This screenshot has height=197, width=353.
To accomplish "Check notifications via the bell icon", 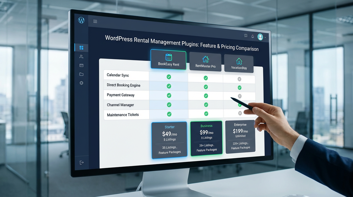I will click(x=253, y=36).
